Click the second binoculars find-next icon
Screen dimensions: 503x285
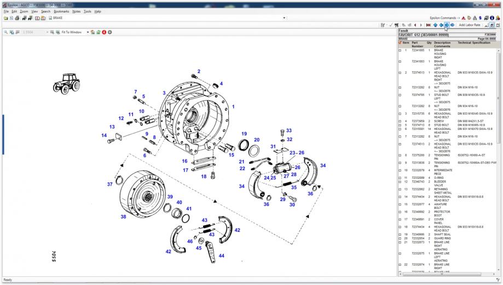30,18
